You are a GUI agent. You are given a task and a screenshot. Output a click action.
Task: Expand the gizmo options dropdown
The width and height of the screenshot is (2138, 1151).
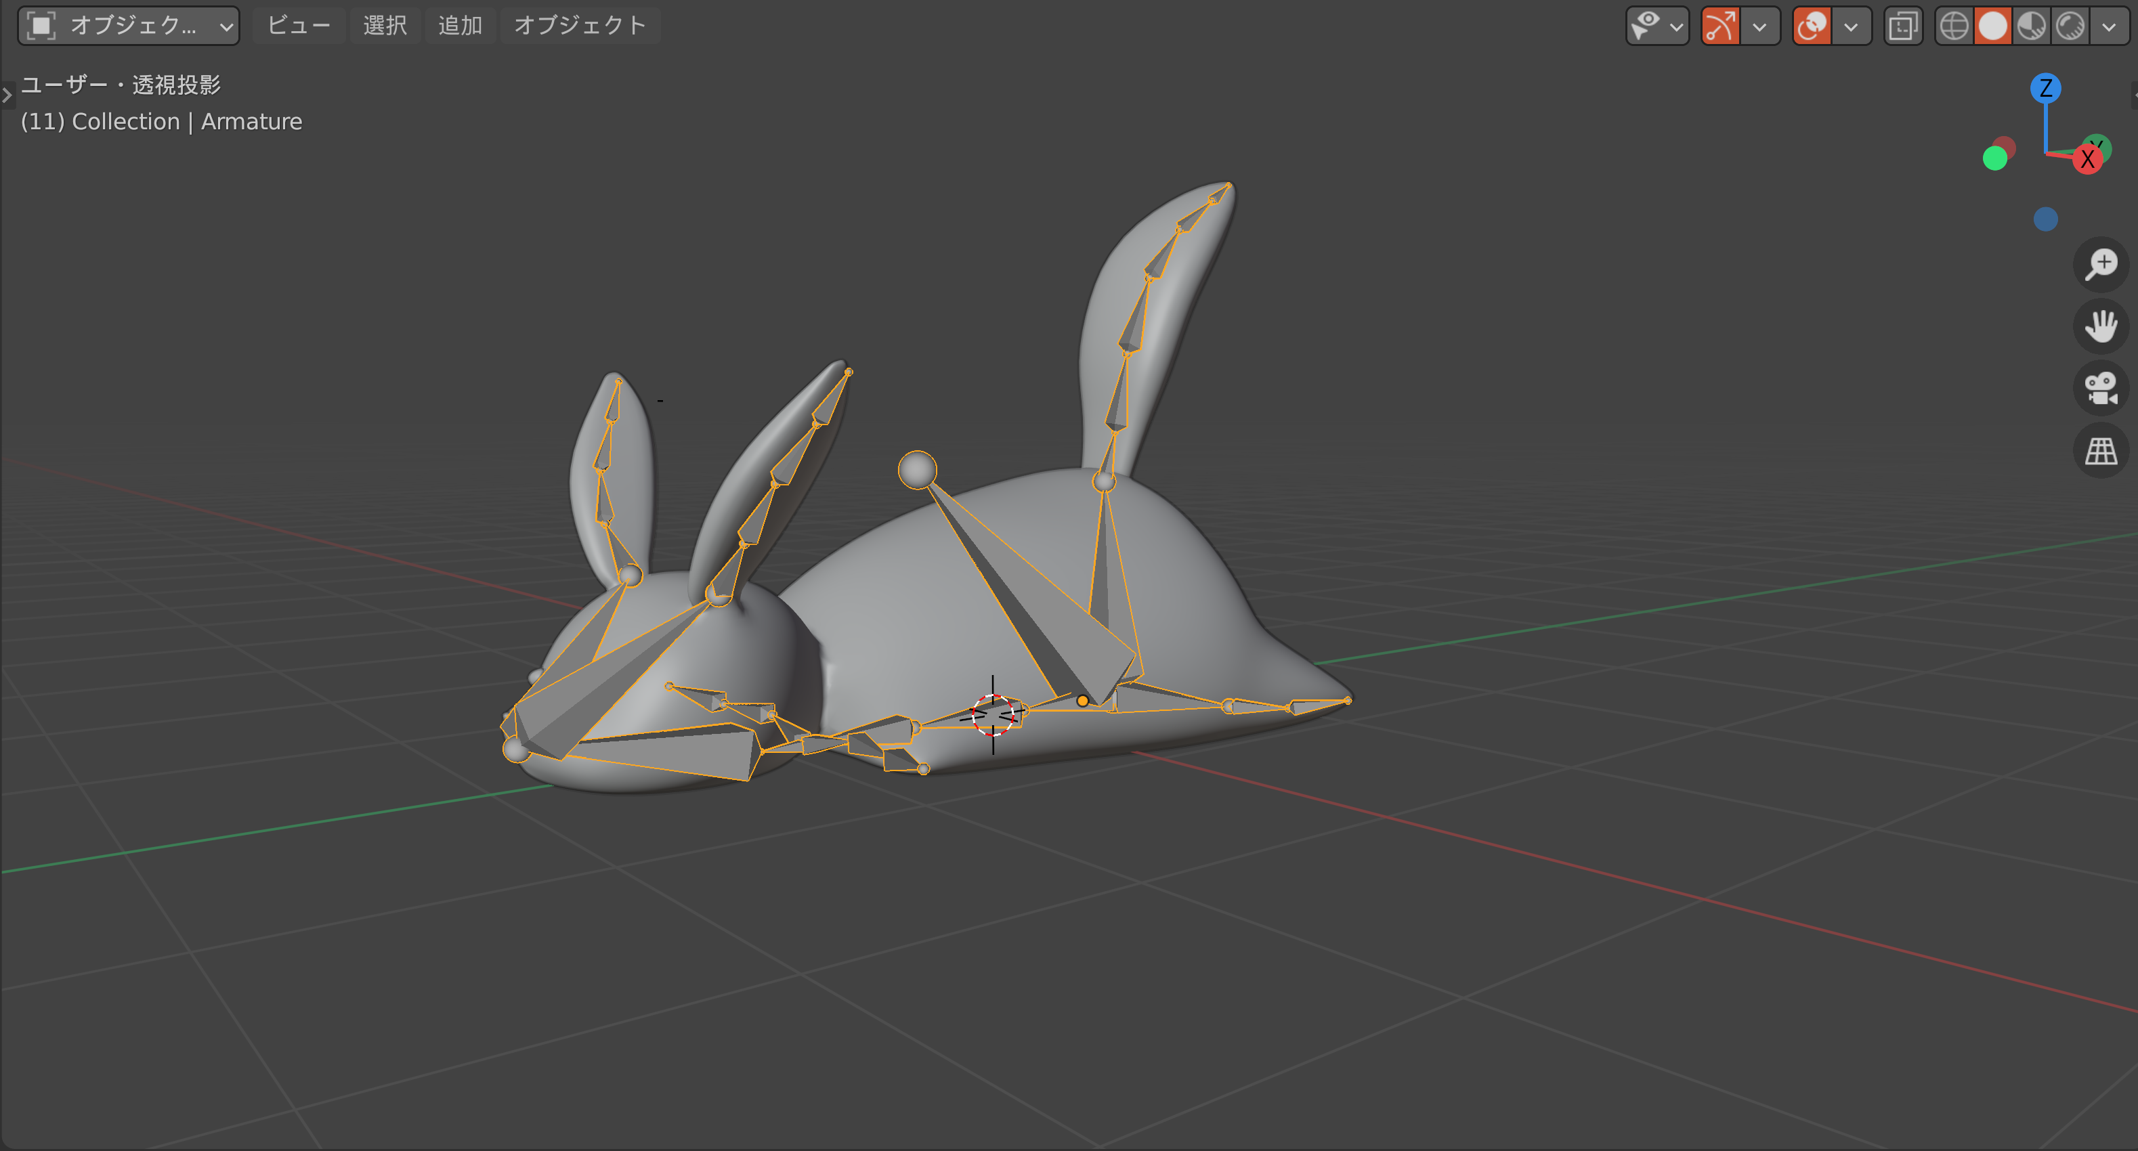click(1760, 26)
